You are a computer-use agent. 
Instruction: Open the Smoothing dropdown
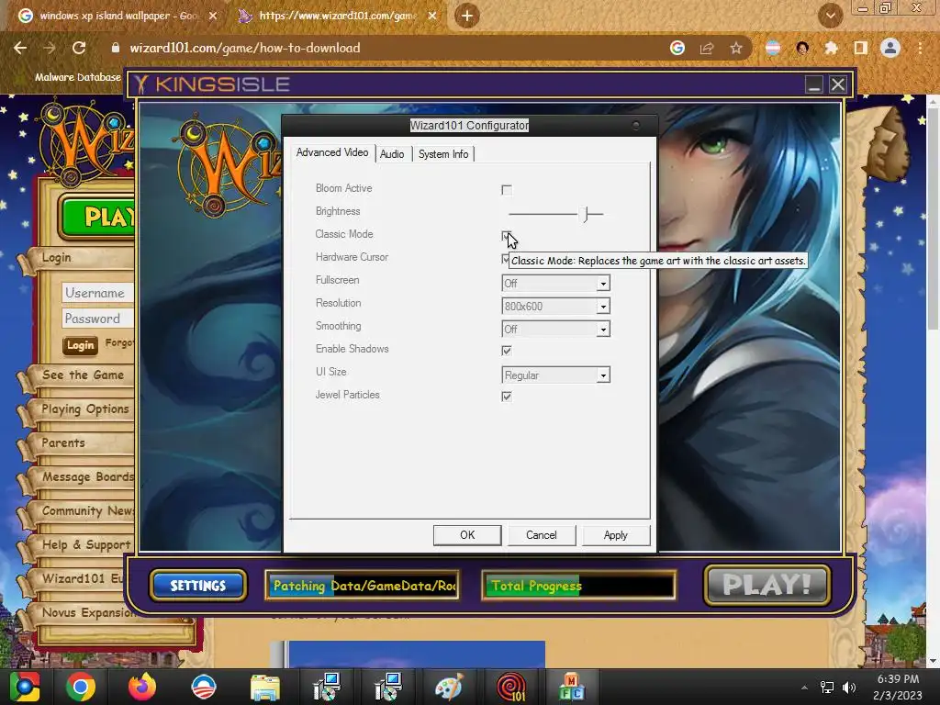click(x=603, y=330)
